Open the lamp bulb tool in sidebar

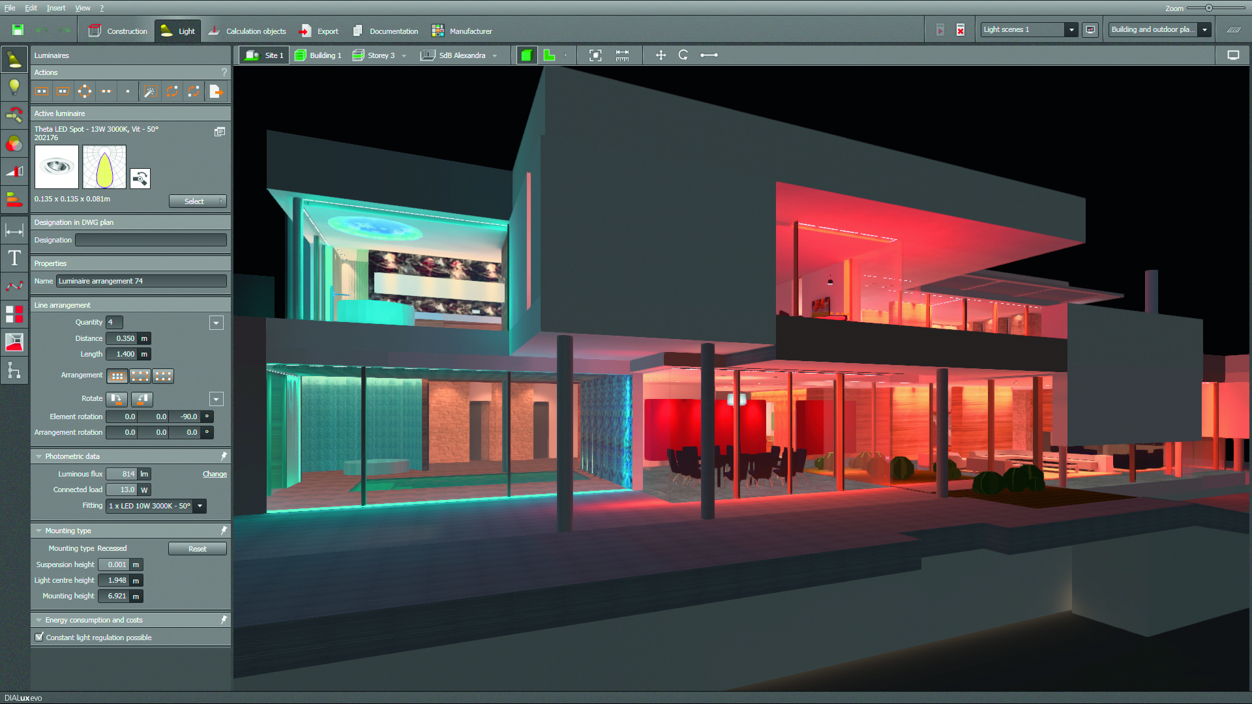click(14, 87)
